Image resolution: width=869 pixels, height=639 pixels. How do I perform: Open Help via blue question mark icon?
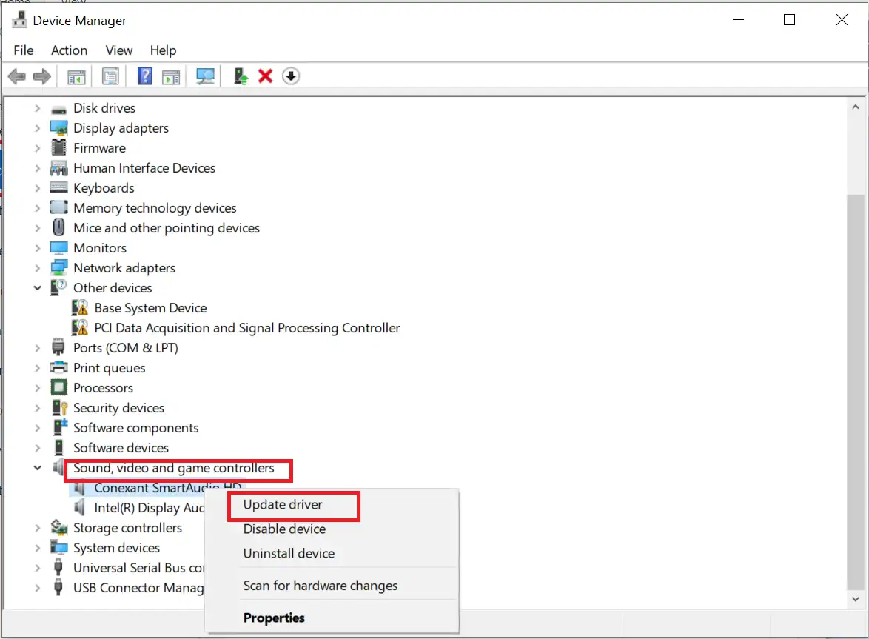(x=145, y=76)
